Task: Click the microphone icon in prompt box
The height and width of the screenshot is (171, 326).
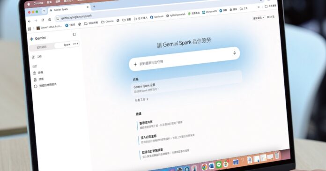Action: (234, 53)
